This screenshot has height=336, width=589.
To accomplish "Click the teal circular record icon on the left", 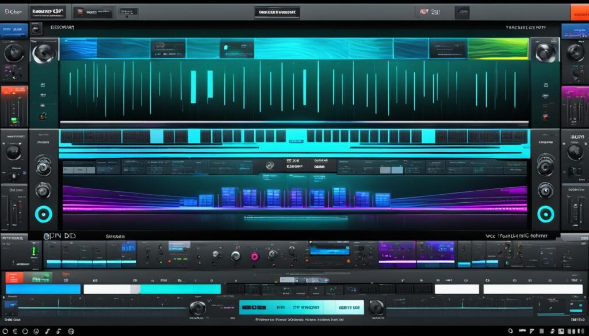I will pos(44,214).
